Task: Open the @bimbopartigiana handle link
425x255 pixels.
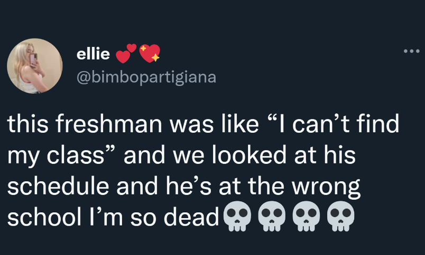Action: point(146,77)
